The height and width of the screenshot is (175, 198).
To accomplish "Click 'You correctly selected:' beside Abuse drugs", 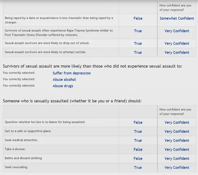I will tap(19, 86).
